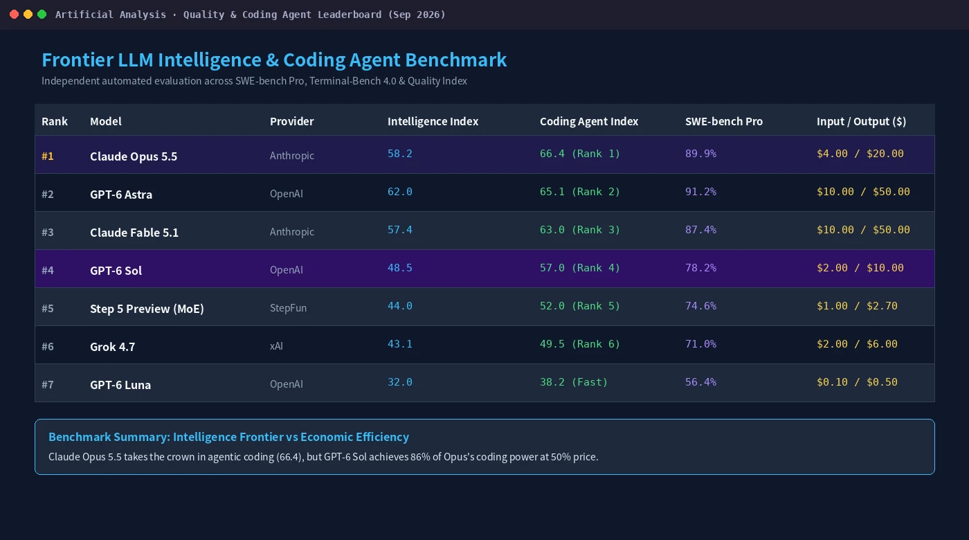Click the '48.5' intelligence index value

(x=400, y=268)
